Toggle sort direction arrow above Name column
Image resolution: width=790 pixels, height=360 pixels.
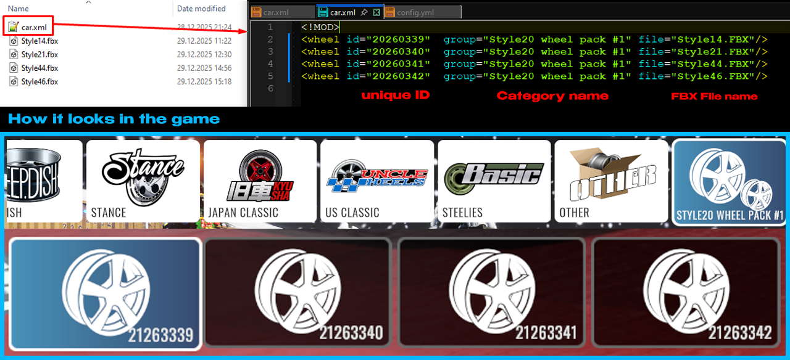point(88,2)
